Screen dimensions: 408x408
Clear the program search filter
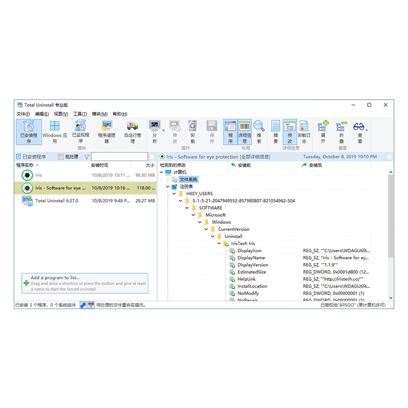(x=152, y=157)
